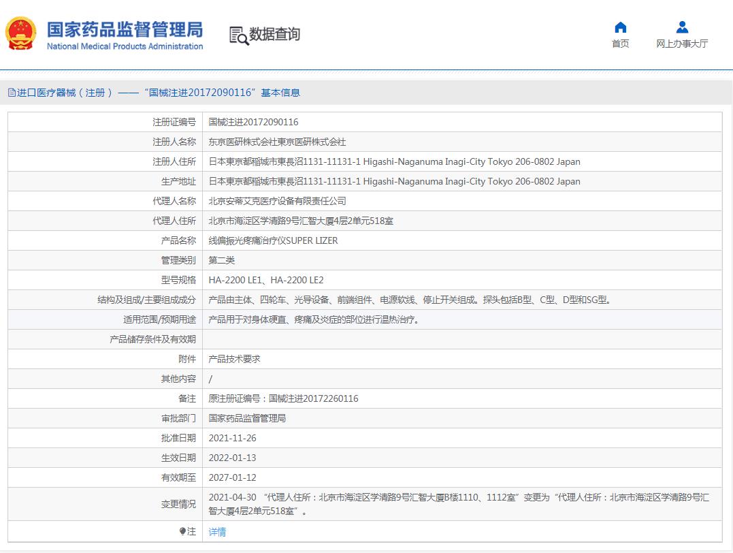This screenshot has width=733, height=553.
Task: Click the 生产地址 address value
Action: (x=395, y=181)
